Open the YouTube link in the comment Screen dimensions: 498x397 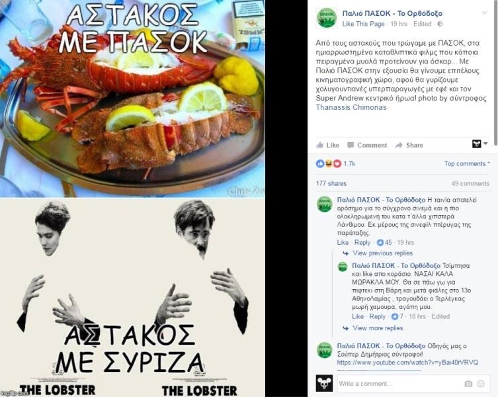pyautogui.click(x=407, y=363)
